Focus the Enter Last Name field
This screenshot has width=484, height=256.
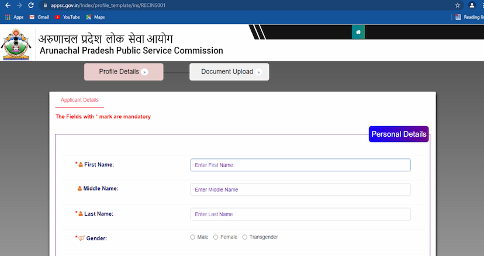(300, 215)
